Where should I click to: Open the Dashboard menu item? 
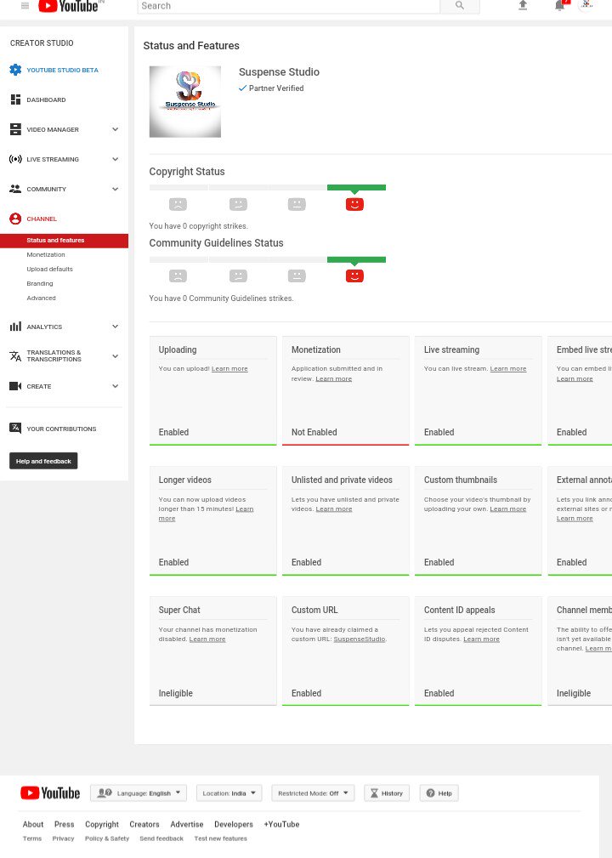pos(46,99)
